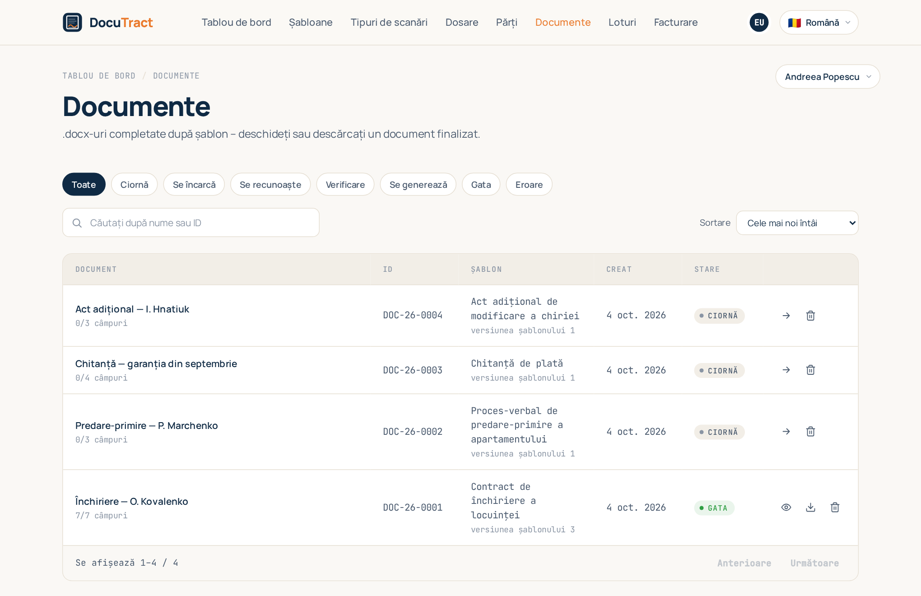Download the DOC-26-0001 document
Screen dimensions: 921x596
click(x=810, y=508)
